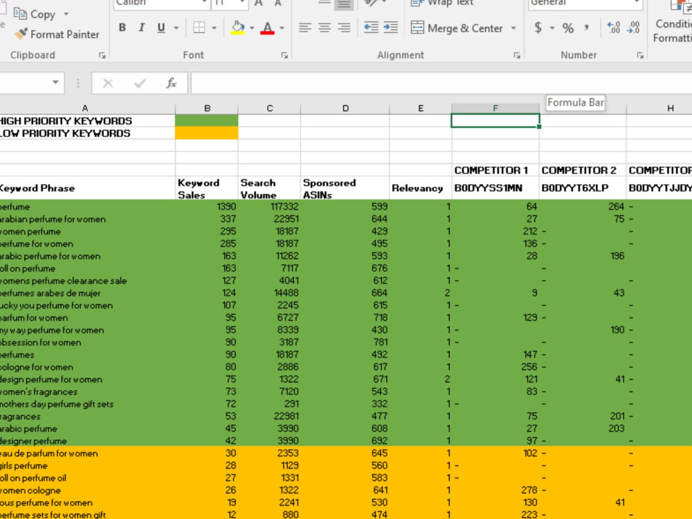Screen dimensions: 692x519
Task: Select the Sponsored ASINs header cell
Action: (345, 188)
